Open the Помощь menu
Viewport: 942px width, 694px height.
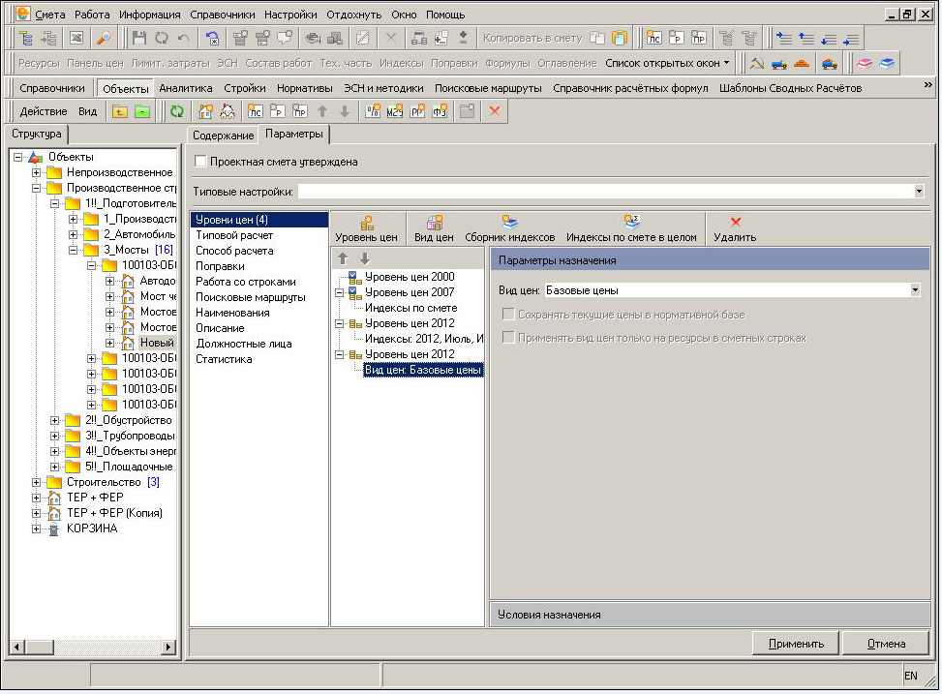click(445, 15)
